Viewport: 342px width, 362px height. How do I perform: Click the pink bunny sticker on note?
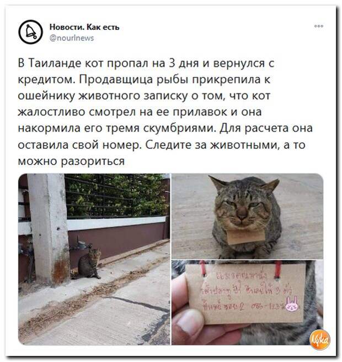click(292, 303)
